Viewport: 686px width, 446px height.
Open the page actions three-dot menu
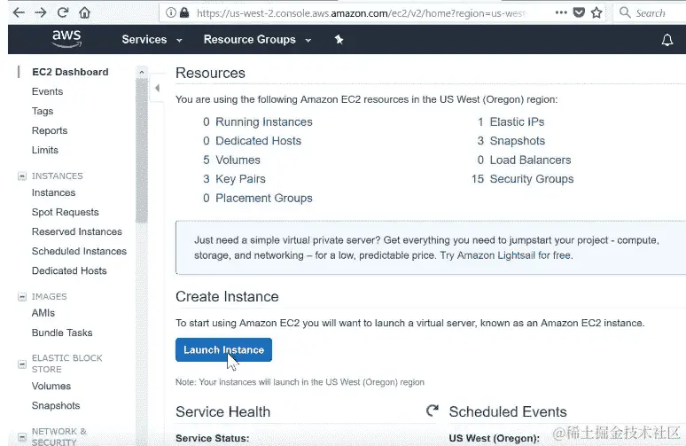pyautogui.click(x=561, y=12)
